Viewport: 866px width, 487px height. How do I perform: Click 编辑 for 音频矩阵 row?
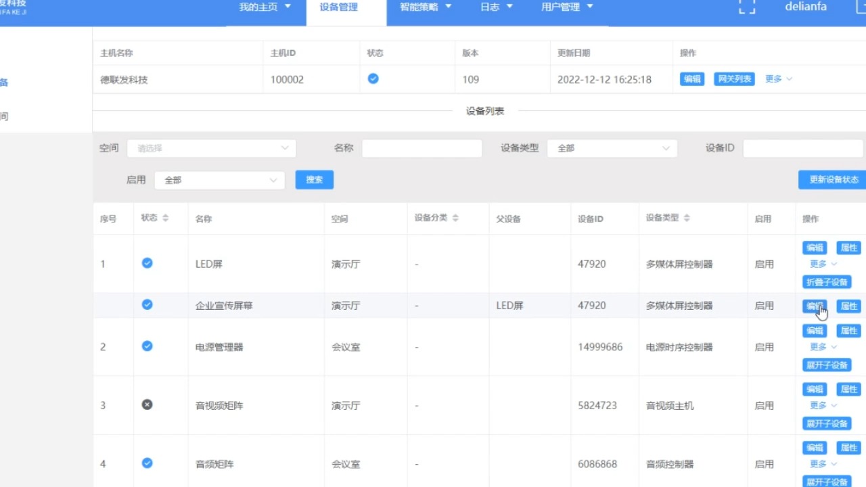(815, 448)
